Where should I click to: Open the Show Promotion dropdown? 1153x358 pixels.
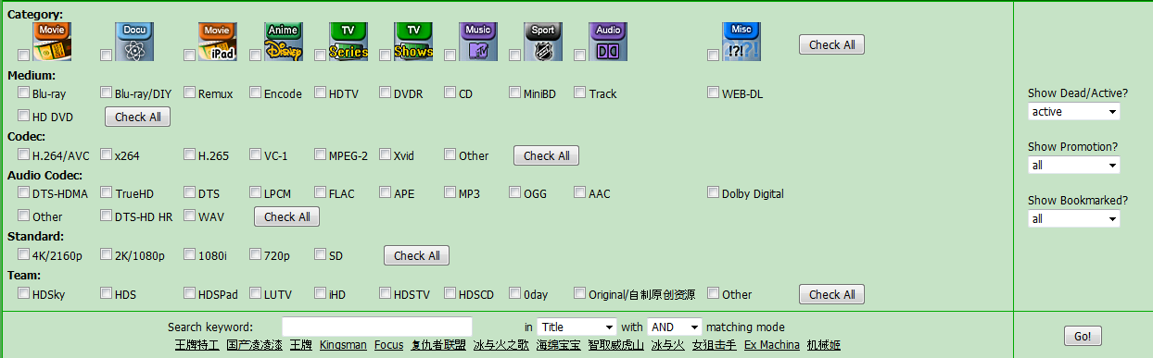coord(1073,166)
